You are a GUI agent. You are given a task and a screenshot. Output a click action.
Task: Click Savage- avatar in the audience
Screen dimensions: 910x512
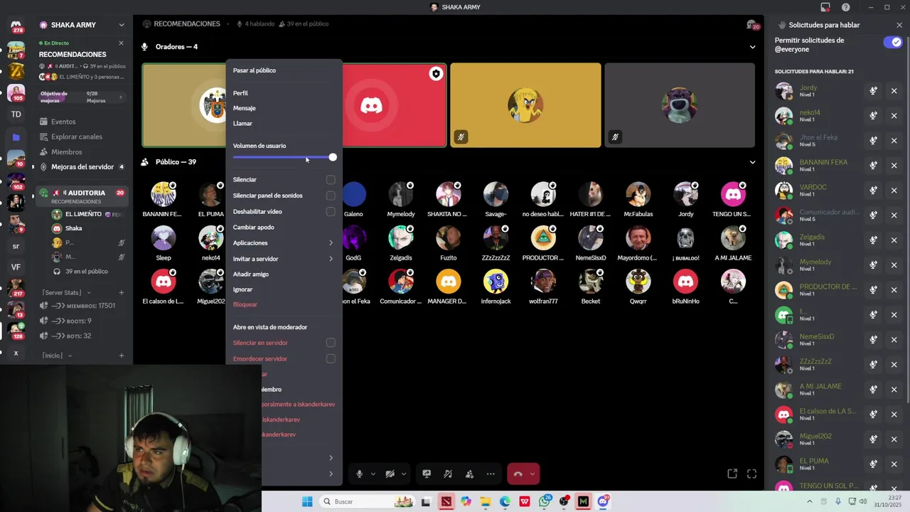tap(496, 193)
